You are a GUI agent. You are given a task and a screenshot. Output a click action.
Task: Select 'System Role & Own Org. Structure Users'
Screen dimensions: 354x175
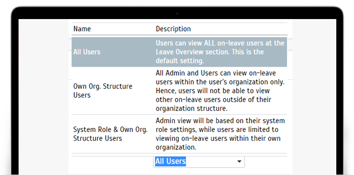click(179, 134)
